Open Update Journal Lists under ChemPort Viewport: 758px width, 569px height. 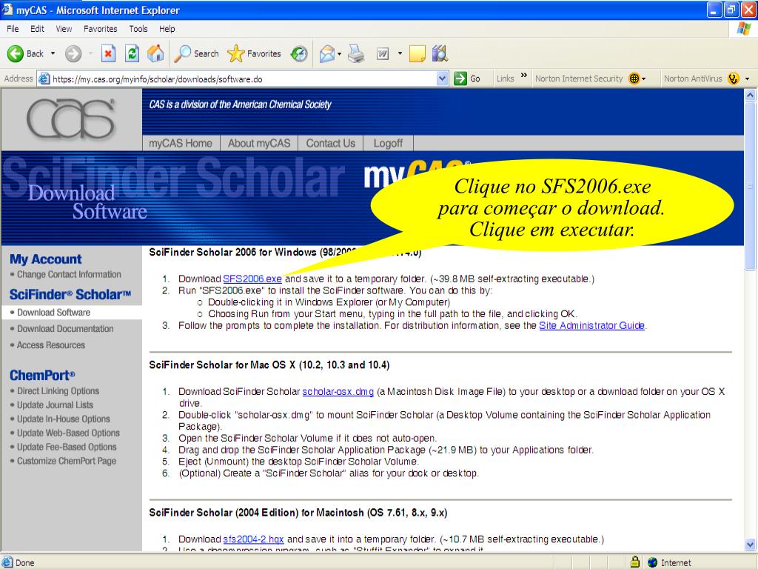[55, 405]
